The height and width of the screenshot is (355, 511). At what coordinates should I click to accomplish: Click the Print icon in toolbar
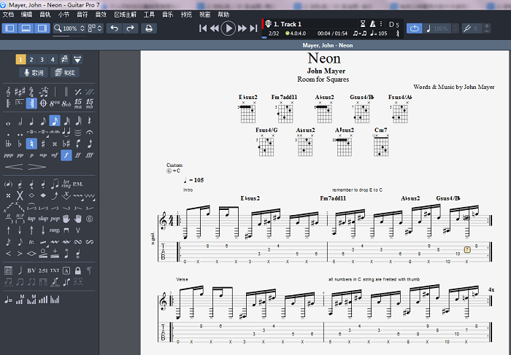pyautogui.click(x=149, y=28)
